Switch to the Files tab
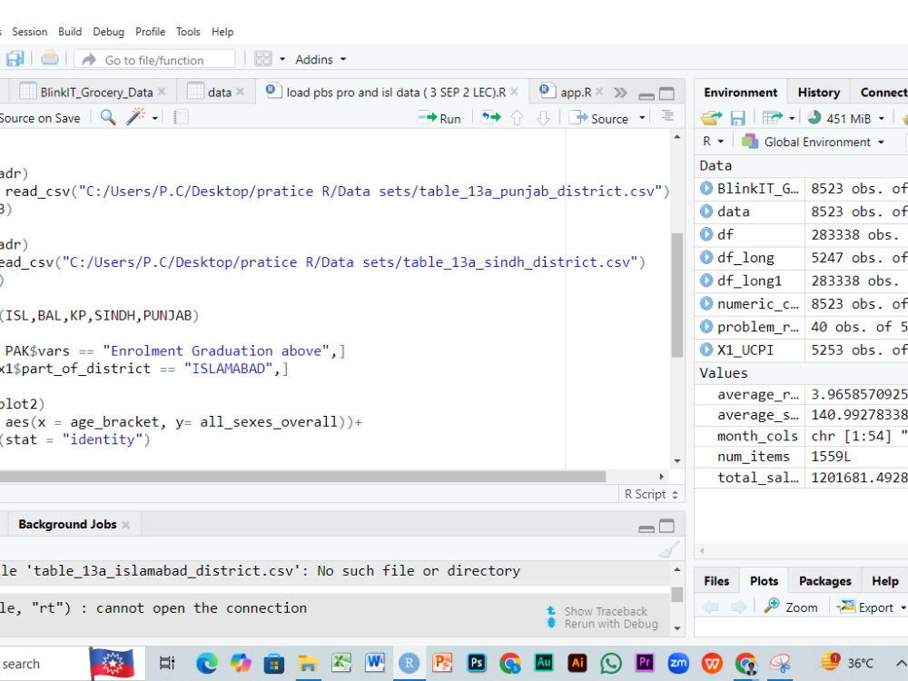Viewport: 908px width, 681px height. pyautogui.click(x=716, y=581)
